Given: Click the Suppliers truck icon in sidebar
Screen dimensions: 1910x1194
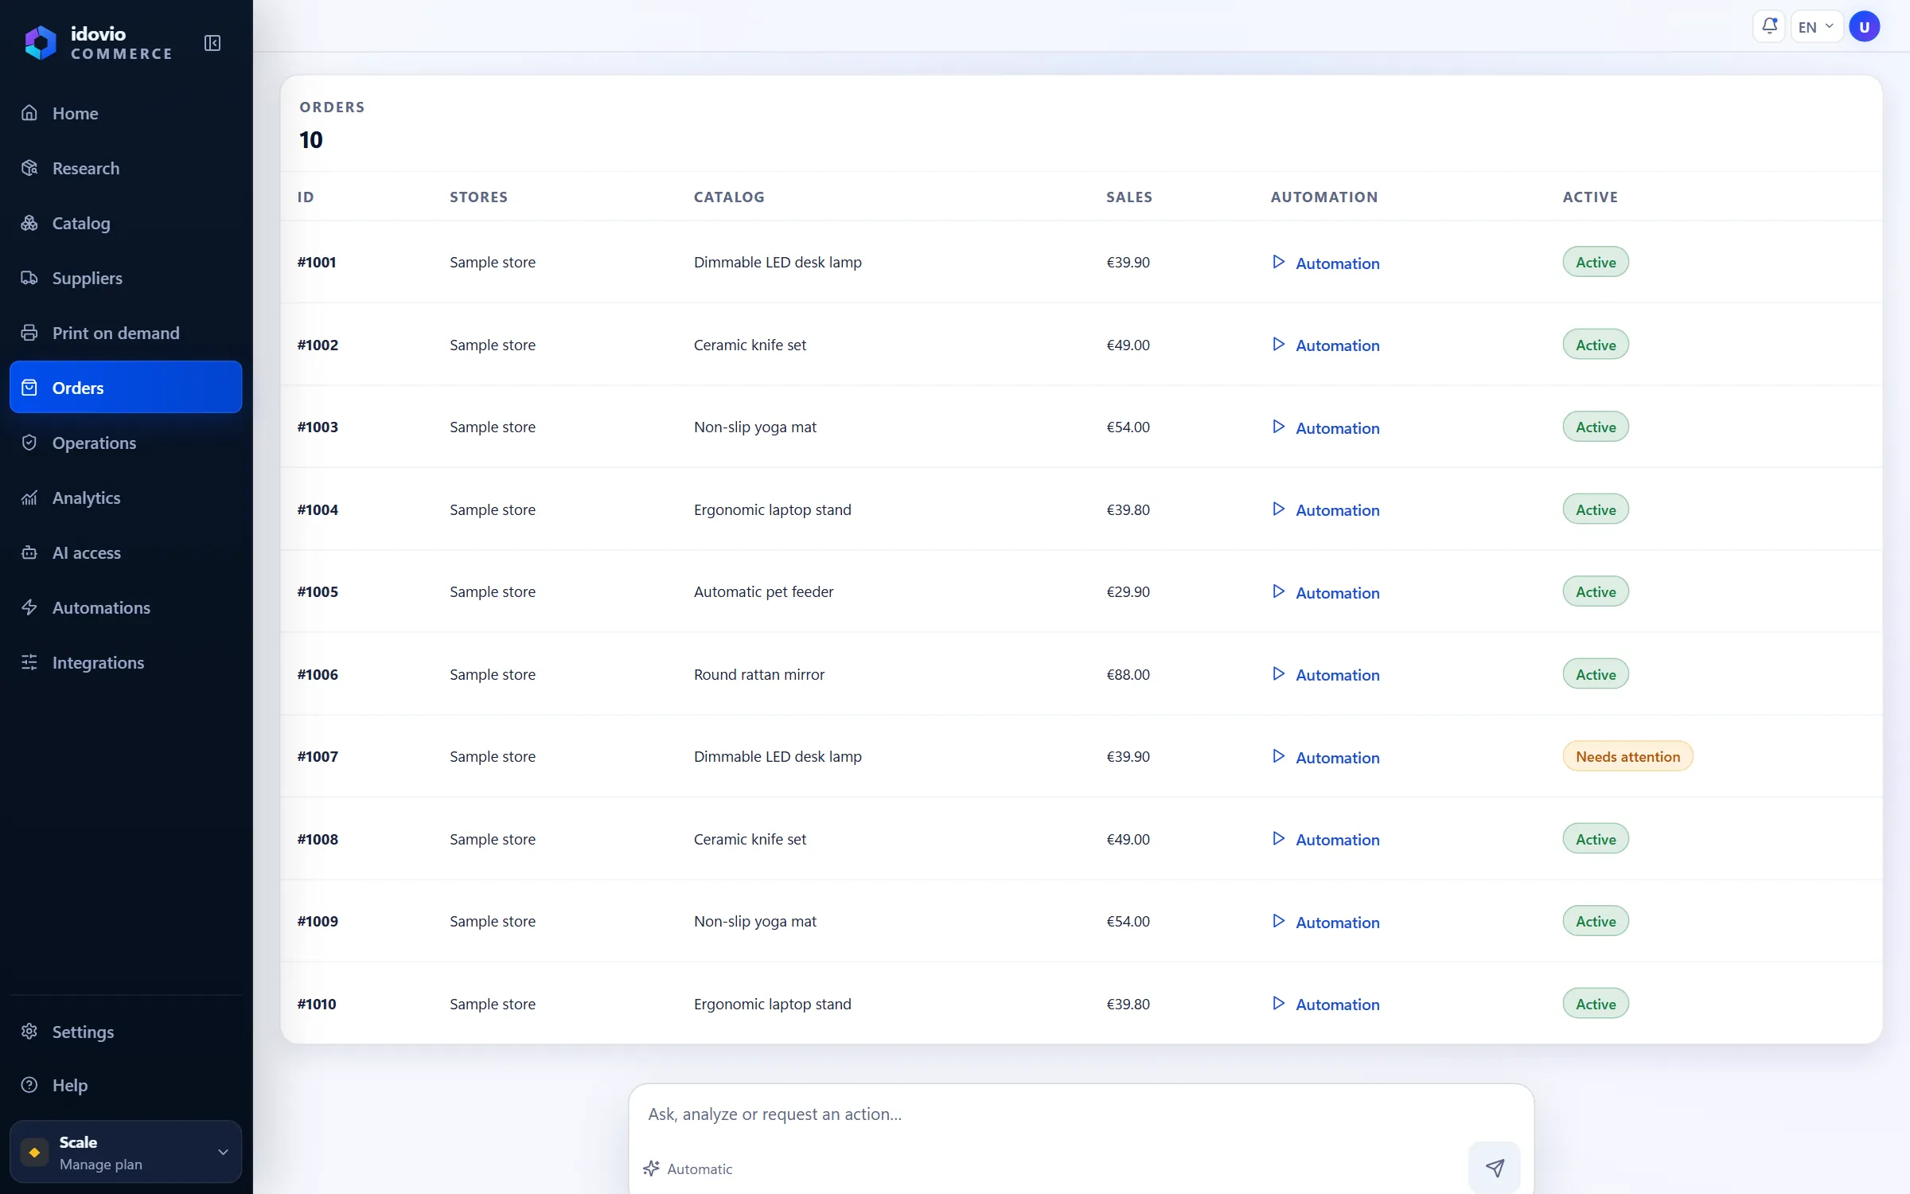Looking at the screenshot, I should tap(29, 278).
